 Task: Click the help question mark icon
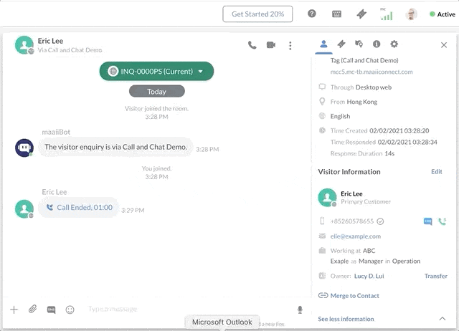point(312,14)
